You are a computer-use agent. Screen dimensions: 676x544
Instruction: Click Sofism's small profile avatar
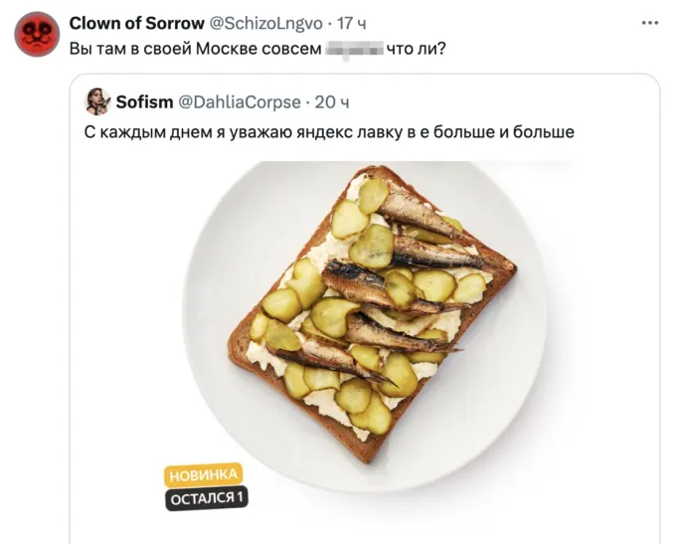pos(97,101)
